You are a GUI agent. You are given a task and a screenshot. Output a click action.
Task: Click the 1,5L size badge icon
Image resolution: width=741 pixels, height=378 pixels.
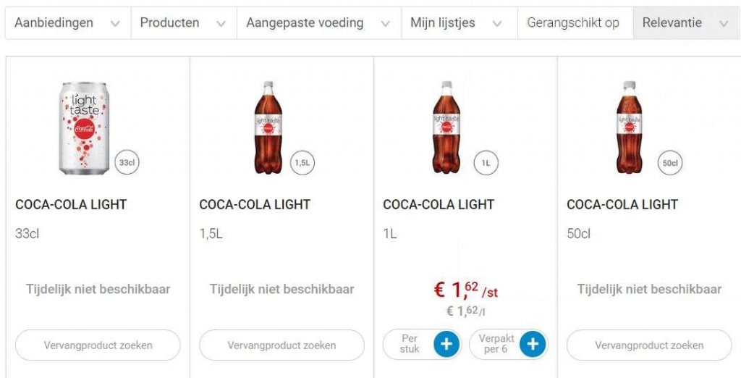(302, 163)
